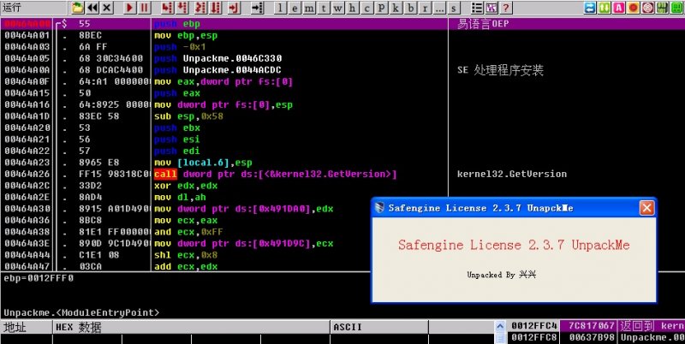Click the red 'Safengine License 2.3.7 UnpackMe' dialog text
Viewport: 685px width, 344px height.
(514, 245)
